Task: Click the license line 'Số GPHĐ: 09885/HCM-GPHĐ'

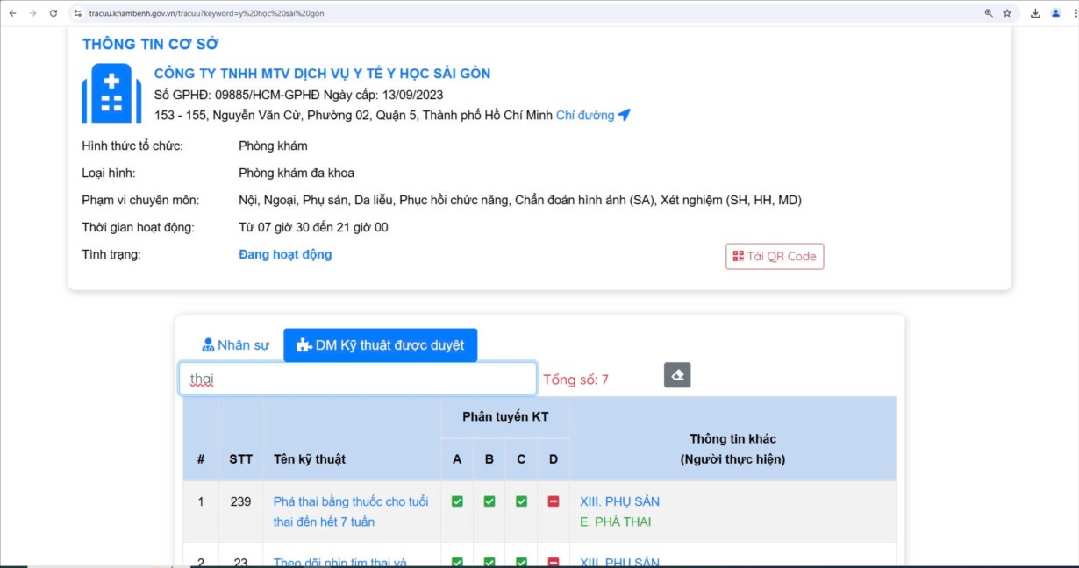Action: pyautogui.click(x=237, y=95)
